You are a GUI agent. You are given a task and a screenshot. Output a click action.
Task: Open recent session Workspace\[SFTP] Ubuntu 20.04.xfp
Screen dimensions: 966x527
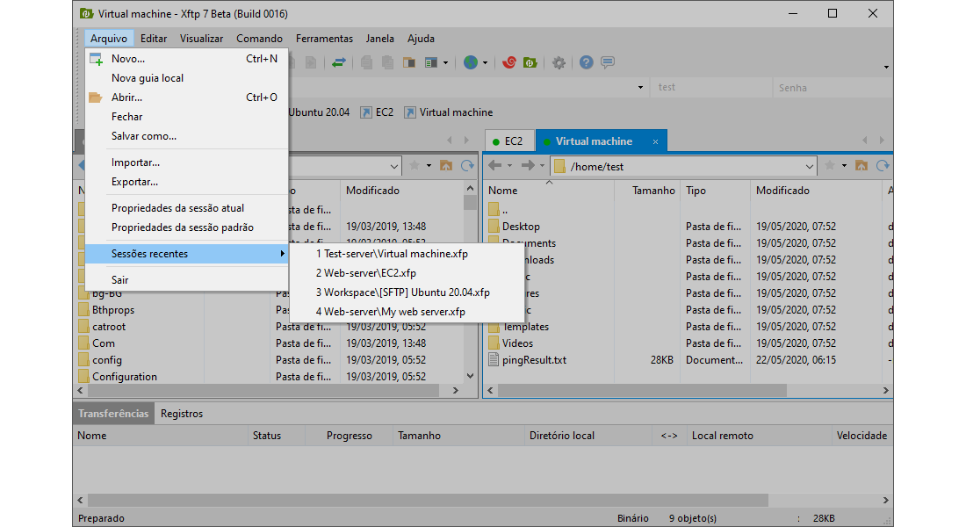[x=407, y=292]
